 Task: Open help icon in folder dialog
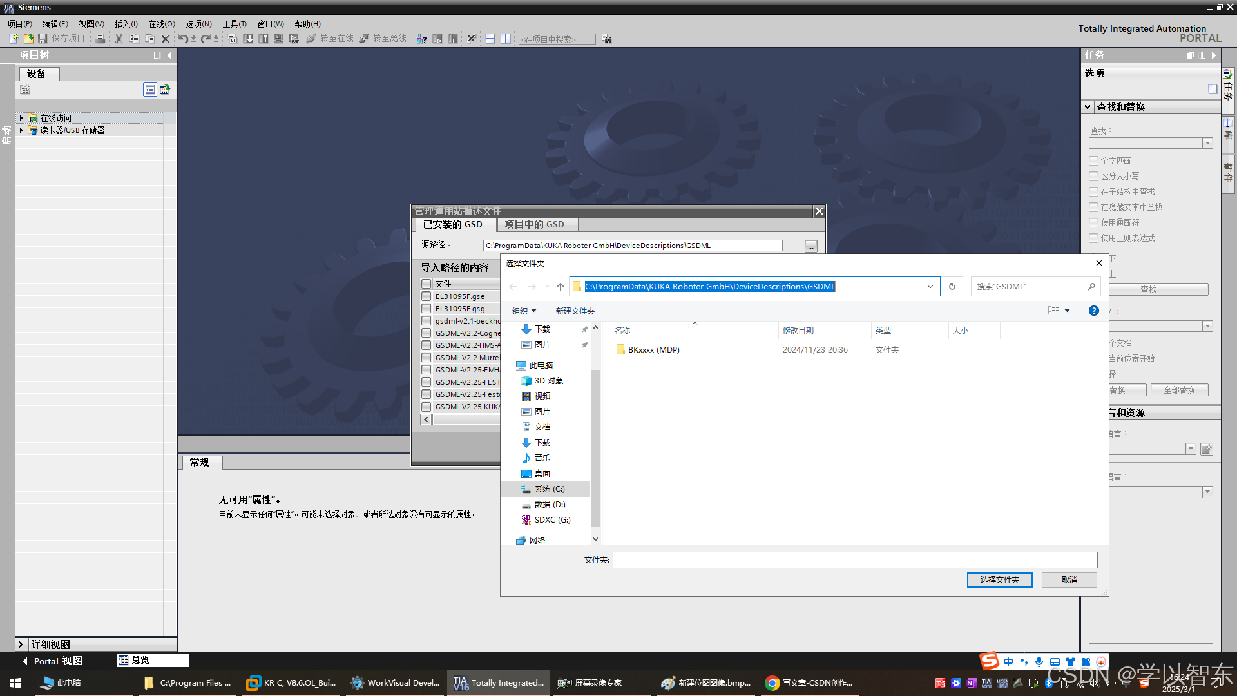pyautogui.click(x=1093, y=311)
